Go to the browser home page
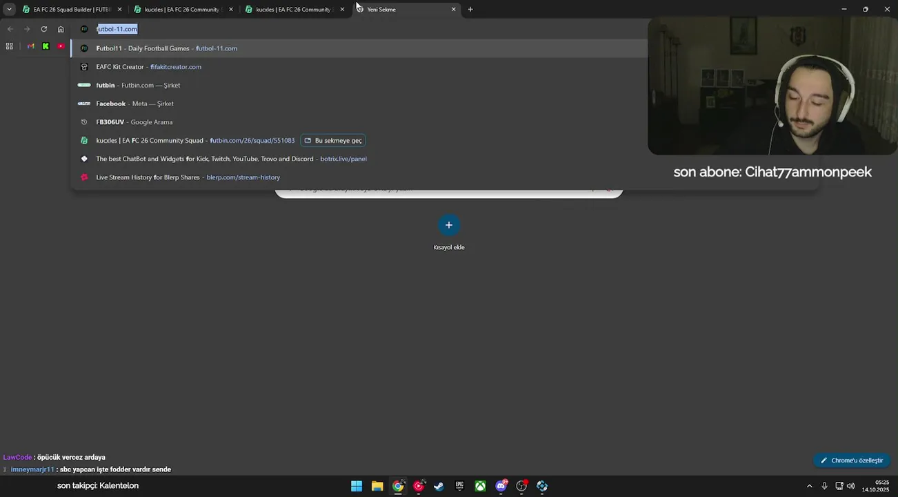Image resolution: width=898 pixels, height=497 pixels. (61, 29)
